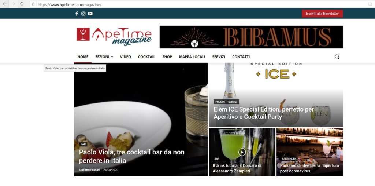Open the Bibamus banner advertisement
Image resolution: width=375 pixels, height=186 pixels.
coord(251,37)
